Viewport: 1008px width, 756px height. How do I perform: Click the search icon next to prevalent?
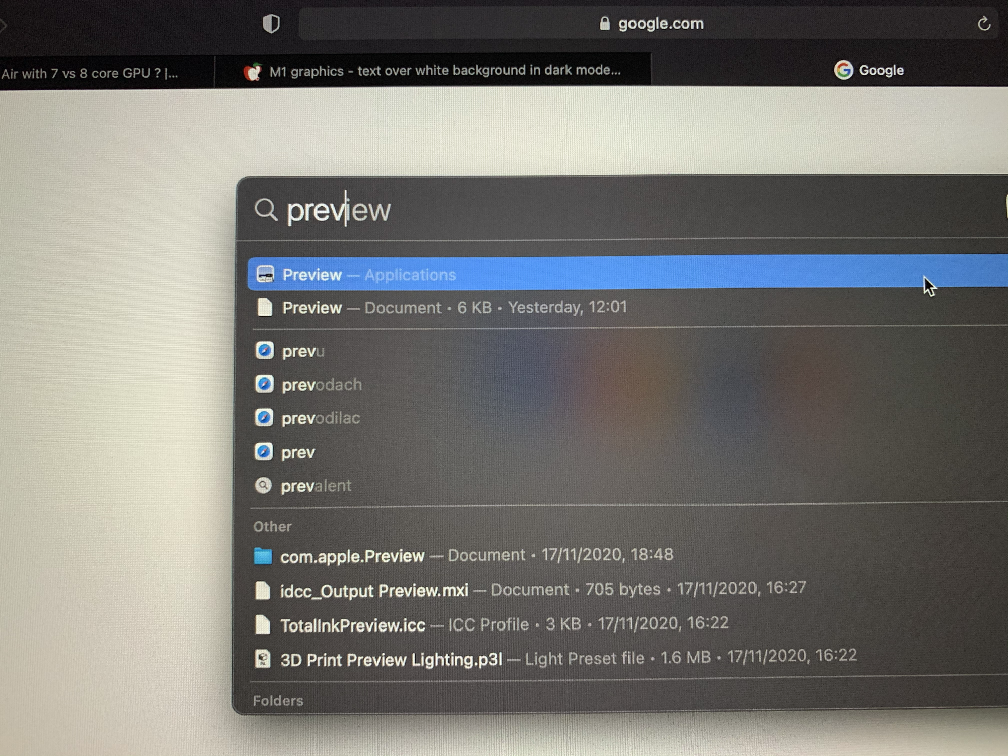263,485
